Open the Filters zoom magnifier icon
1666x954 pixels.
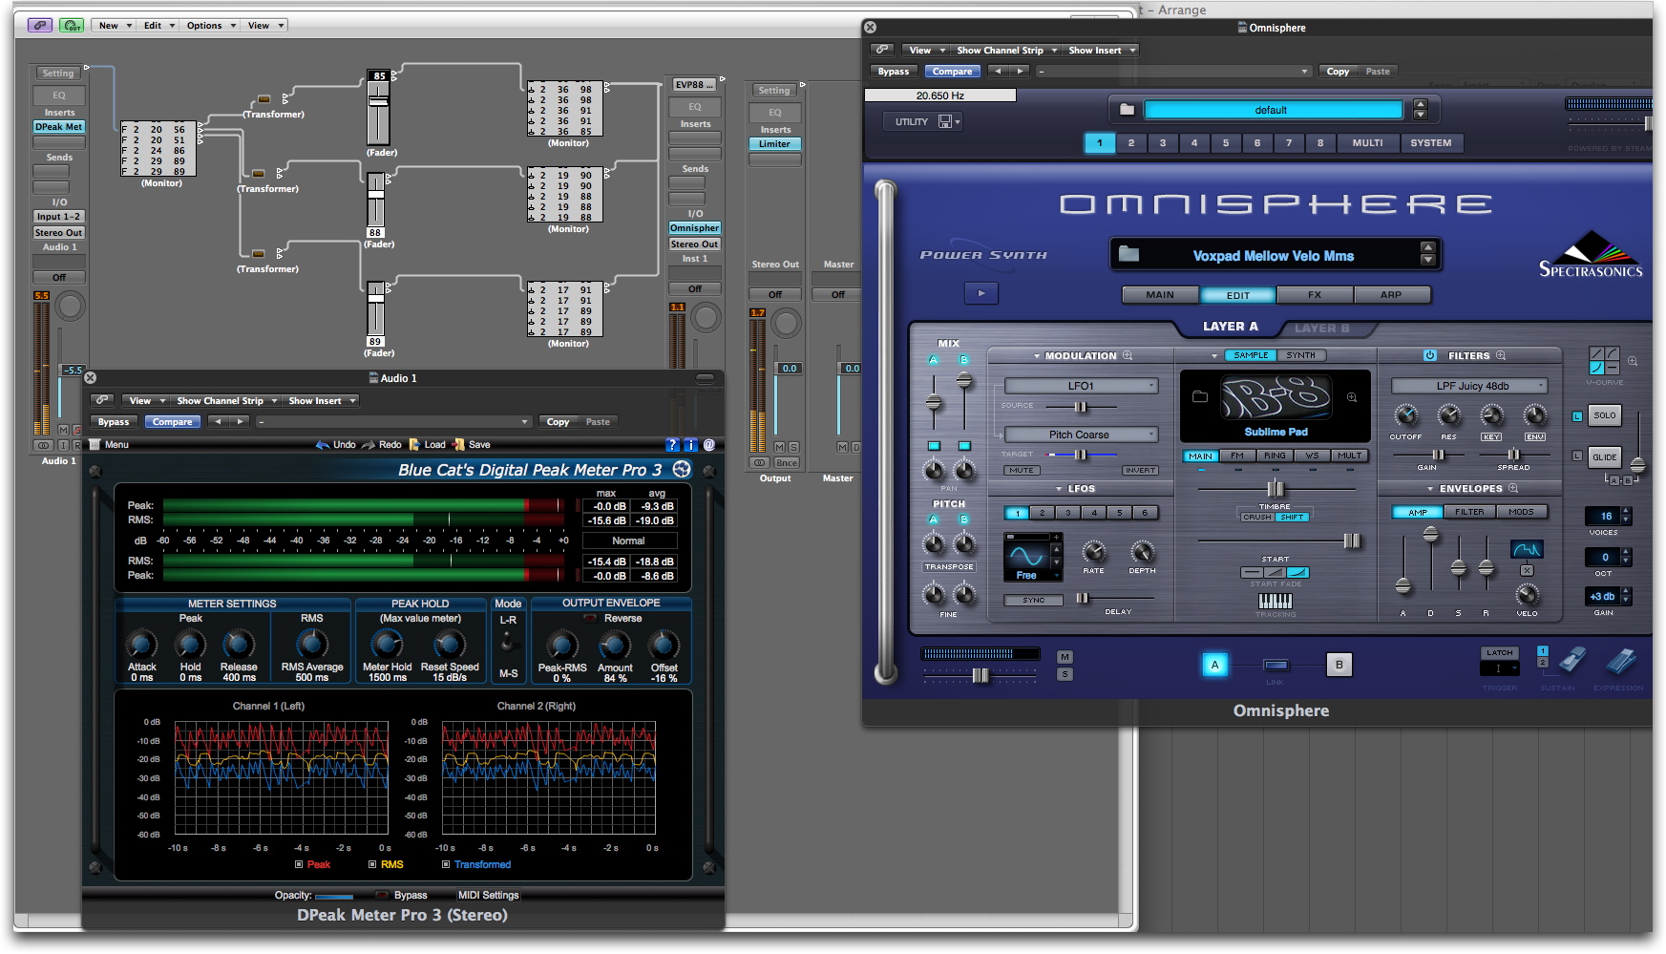1501,355
